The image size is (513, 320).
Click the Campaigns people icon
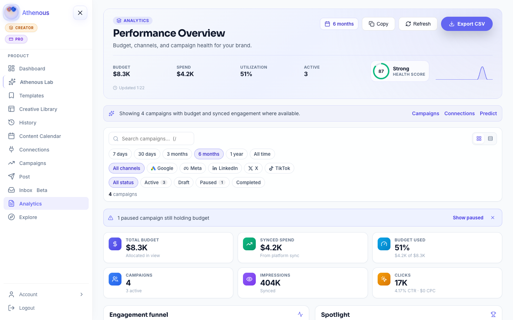tap(115, 279)
